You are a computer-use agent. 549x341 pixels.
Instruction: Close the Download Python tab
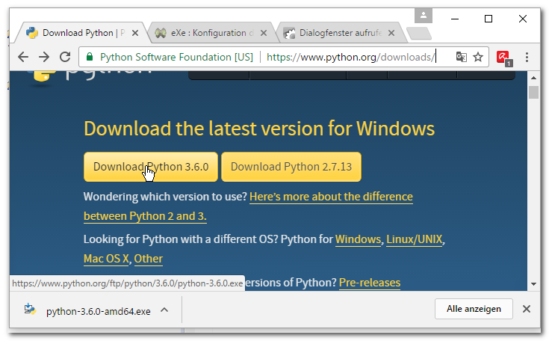(x=135, y=33)
